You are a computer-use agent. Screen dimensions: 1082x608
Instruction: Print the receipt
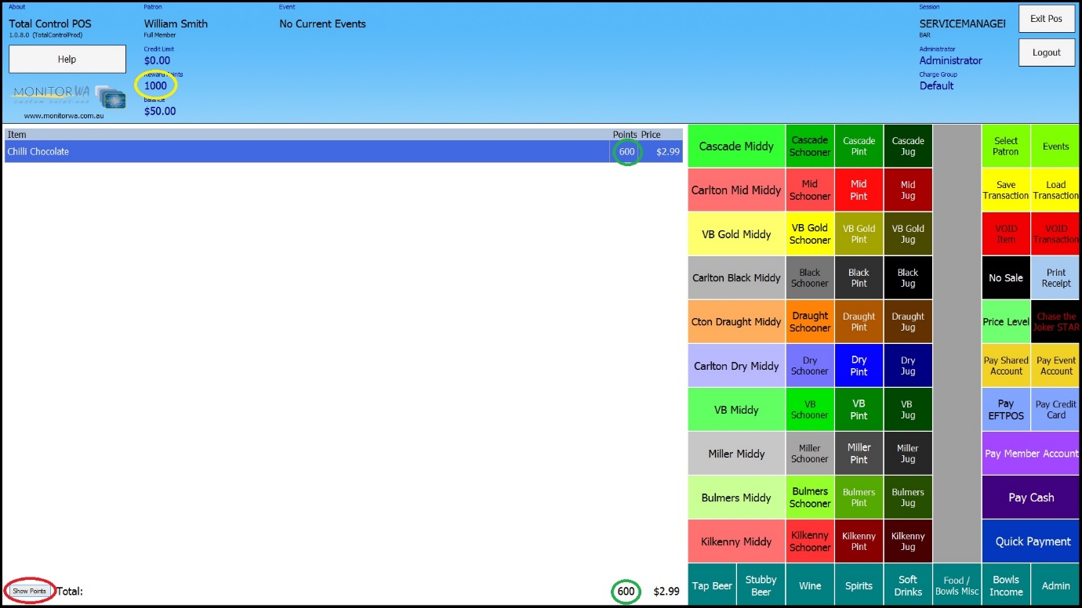1055,277
